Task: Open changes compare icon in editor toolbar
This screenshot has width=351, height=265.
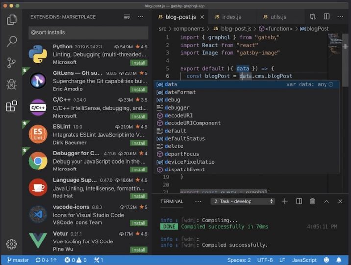Action: (x=313, y=16)
